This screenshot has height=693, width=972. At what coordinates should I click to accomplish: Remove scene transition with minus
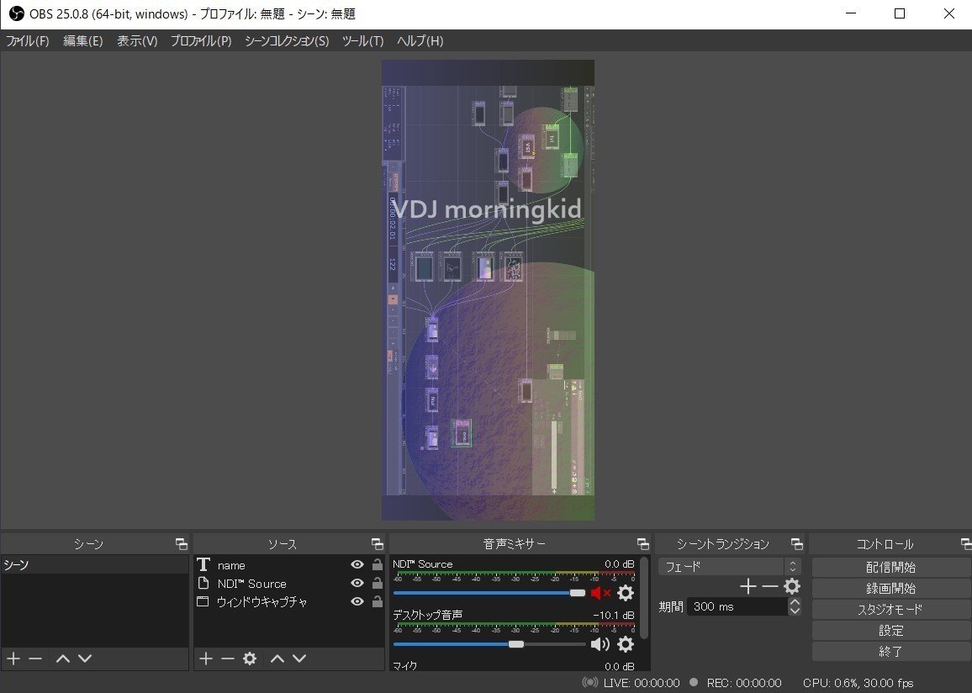pos(770,586)
